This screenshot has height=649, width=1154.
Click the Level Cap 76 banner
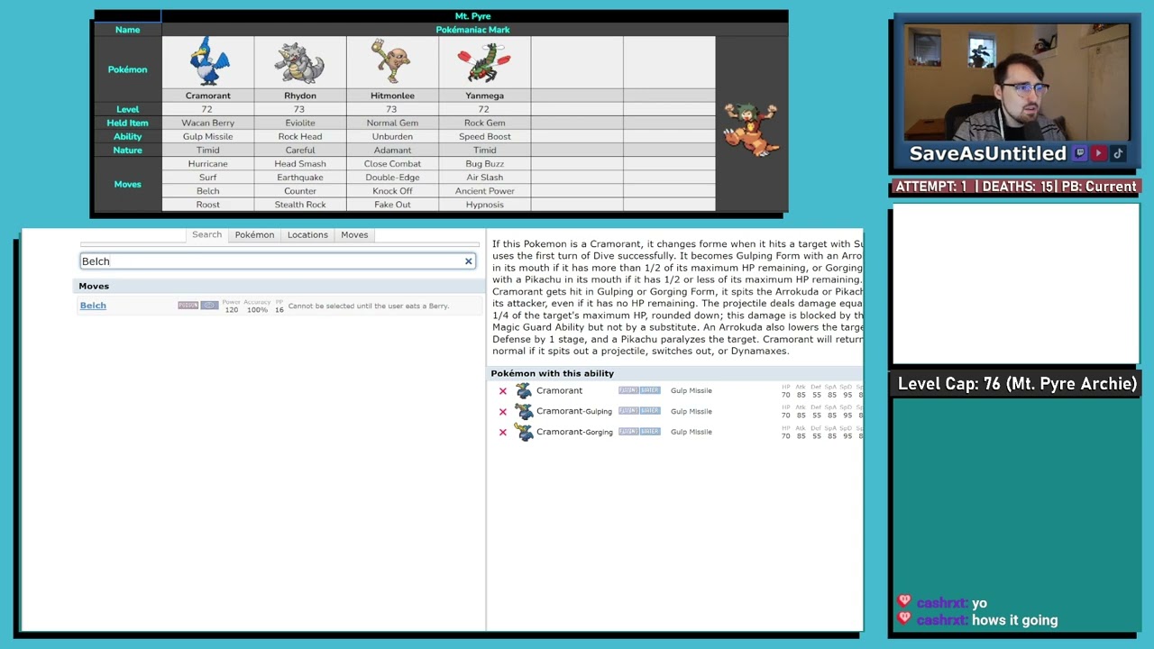pos(1017,384)
